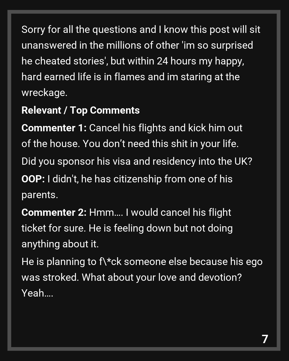The height and width of the screenshot is (361, 289).
Task: Click the line starting "hard earned life"
Action: 130,77
